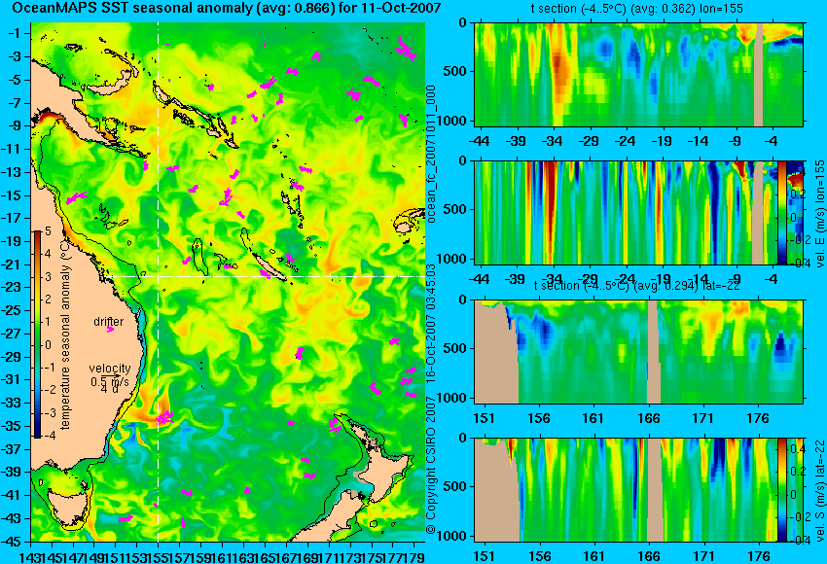Click '-9' on top temperature section axis
This screenshot has width=827, height=564.
(736, 141)
